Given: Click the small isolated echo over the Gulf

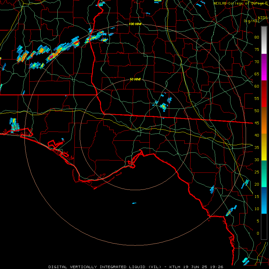Looking at the screenshot, I should pos(134,203).
